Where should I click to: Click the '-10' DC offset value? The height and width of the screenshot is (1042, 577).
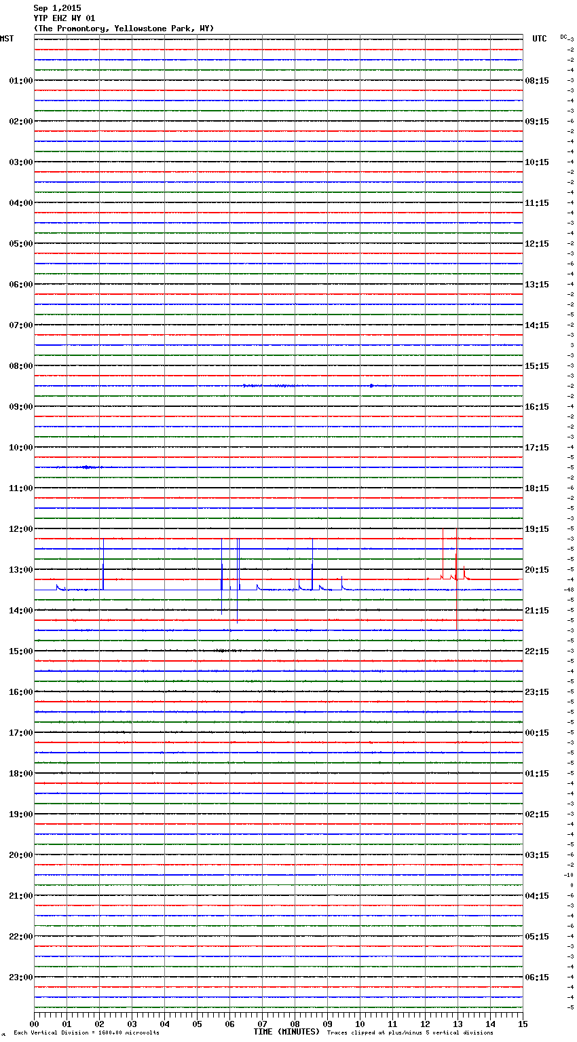click(569, 875)
